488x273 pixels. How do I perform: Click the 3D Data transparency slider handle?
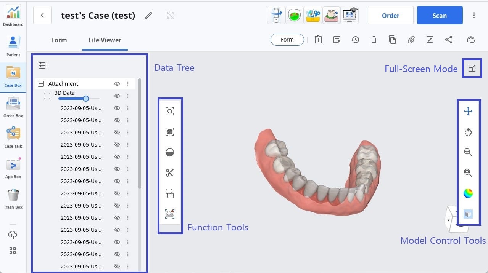click(86, 99)
